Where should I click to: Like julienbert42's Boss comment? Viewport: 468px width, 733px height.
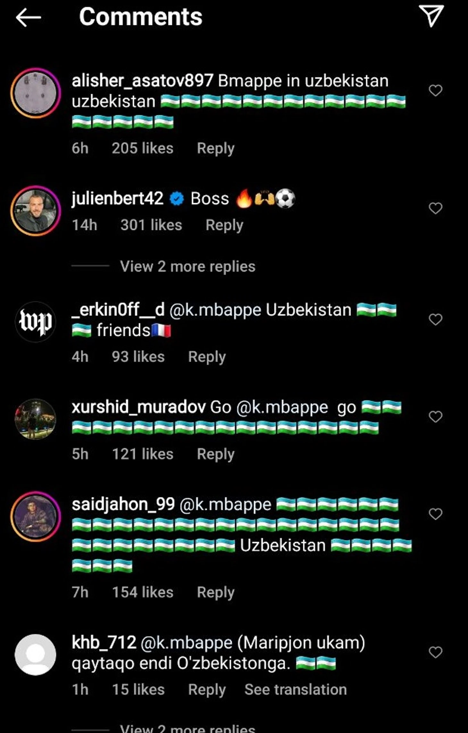tap(435, 208)
